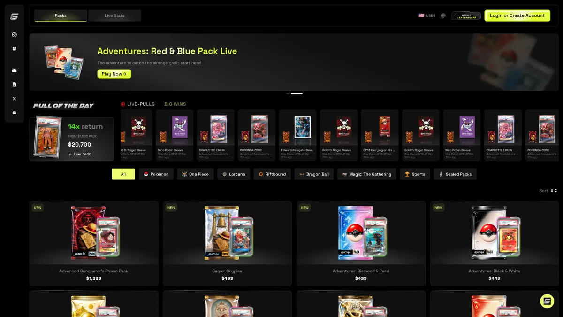Select the LIVE-PULLS tab
The height and width of the screenshot is (317, 563).
click(137, 104)
